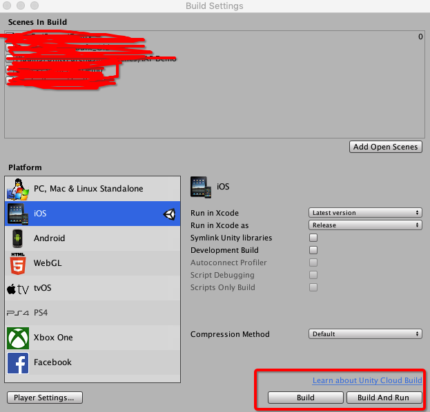
Task: Open the Run in Xcode version dropdown
Action: [365, 213]
